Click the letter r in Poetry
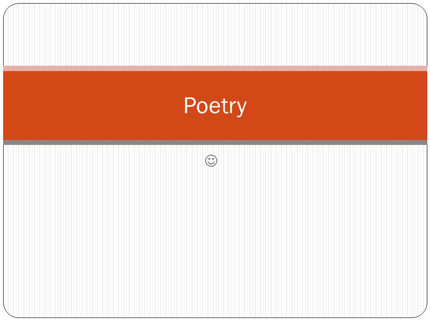The height and width of the screenshot is (322, 430). 232,107
